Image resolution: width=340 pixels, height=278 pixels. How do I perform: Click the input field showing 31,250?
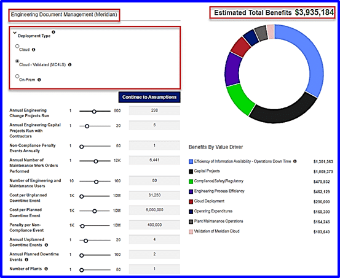tap(154, 195)
